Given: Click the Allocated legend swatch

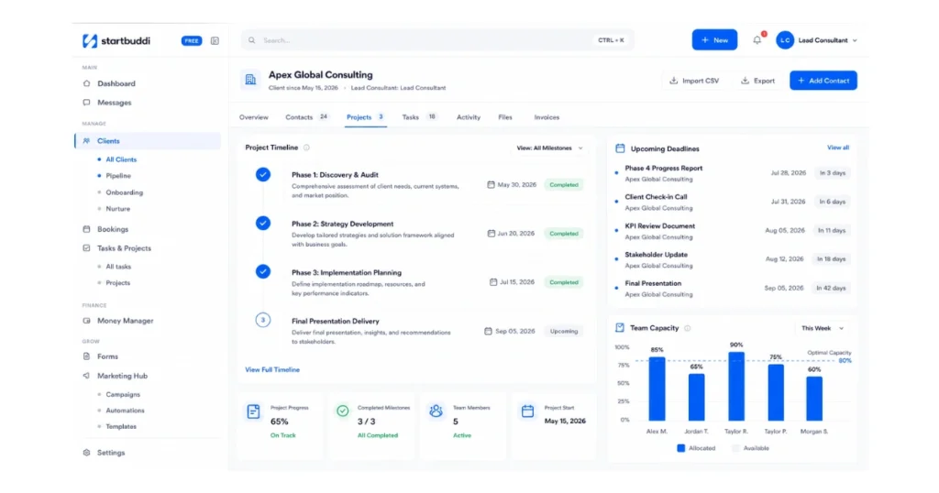Looking at the screenshot, I should pyautogui.click(x=681, y=448).
